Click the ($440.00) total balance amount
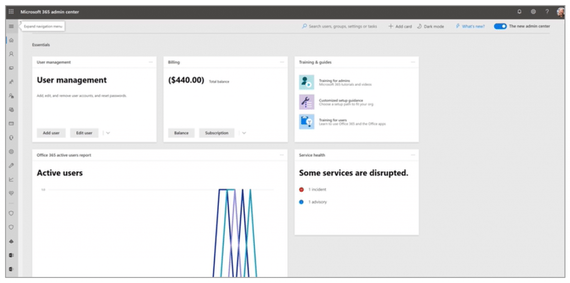This screenshot has height=283, width=570. click(186, 80)
